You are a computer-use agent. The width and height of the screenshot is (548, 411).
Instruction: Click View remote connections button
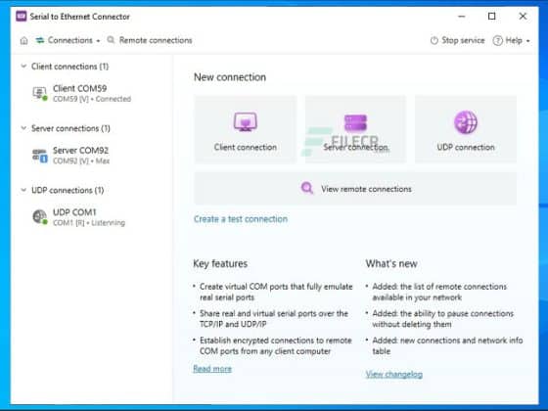click(x=355, y=188)
